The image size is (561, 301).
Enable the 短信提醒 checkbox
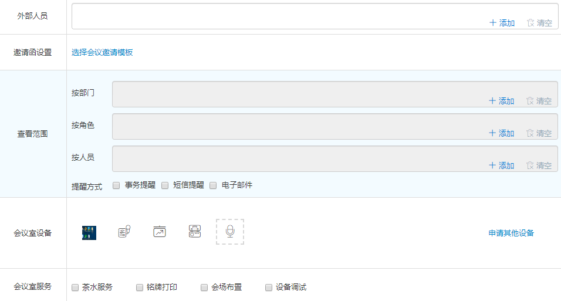coord(165,185)
